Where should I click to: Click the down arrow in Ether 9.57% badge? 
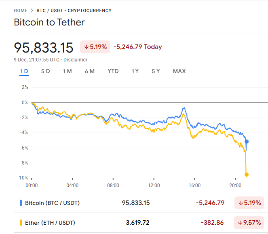pyautogui.click(x=240, y=223)
